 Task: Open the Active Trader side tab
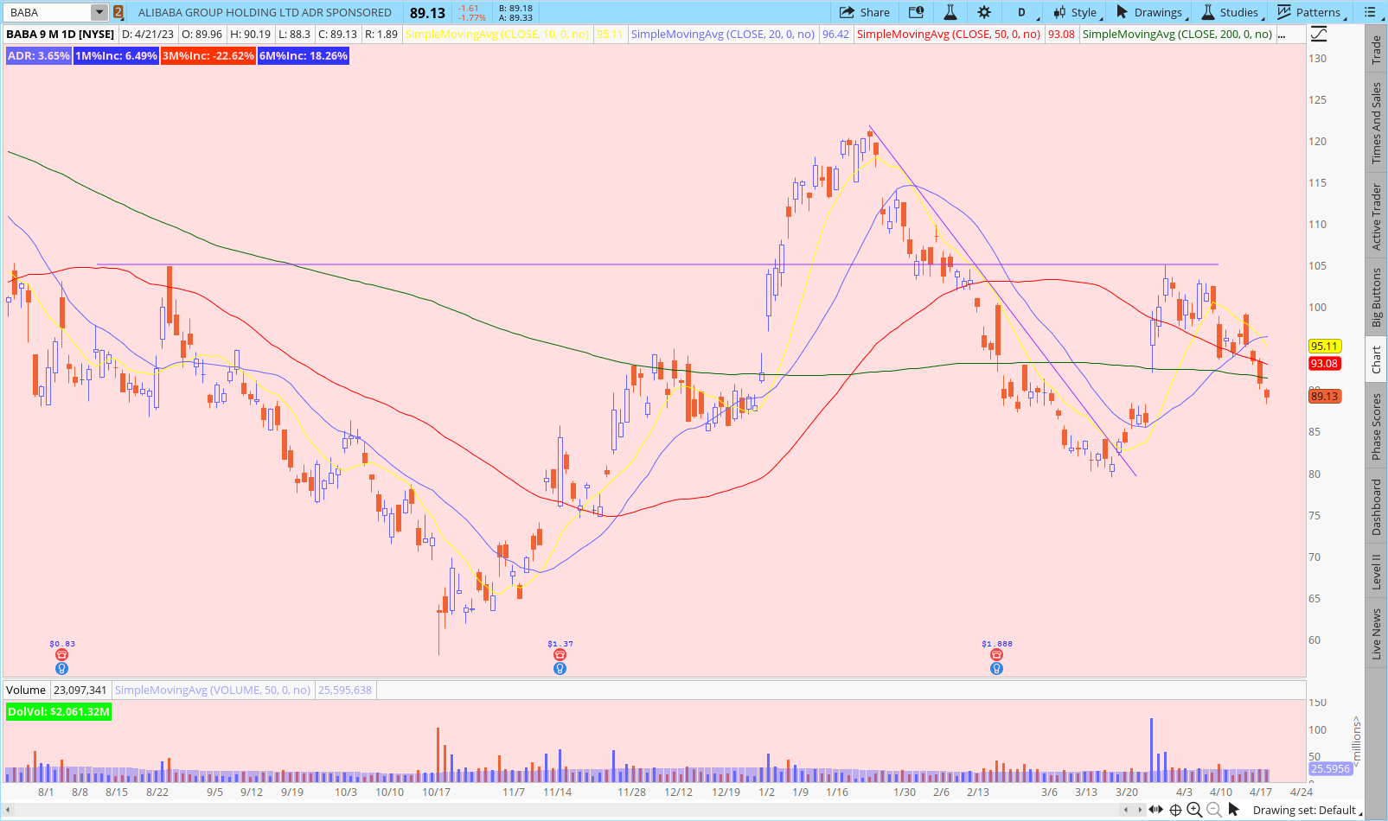1376,217
